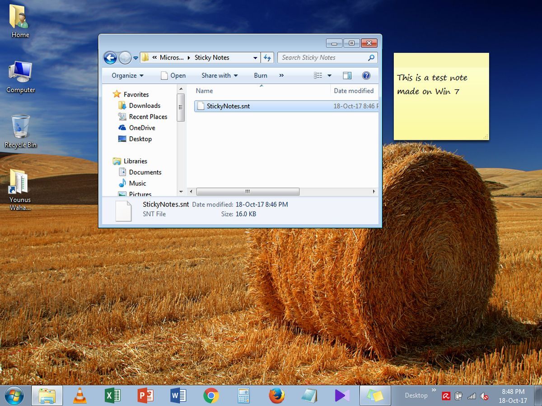Open the Help question mark icon
Viewport: 542px width, 406px height.
[366, 75]
